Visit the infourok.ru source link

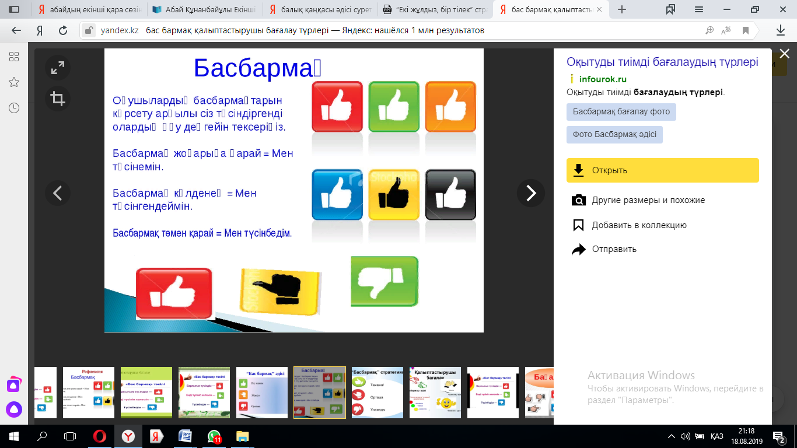click(x=603, y=79)
